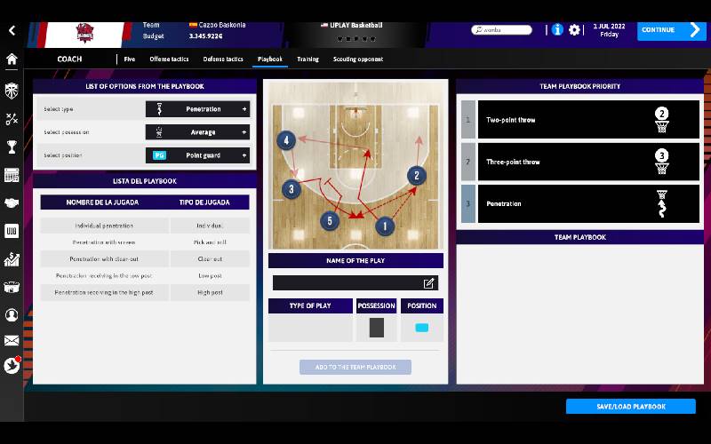This screenshot has width=711, height=444.
Task: Open settings gear icon in top bar
Action: 574,29
